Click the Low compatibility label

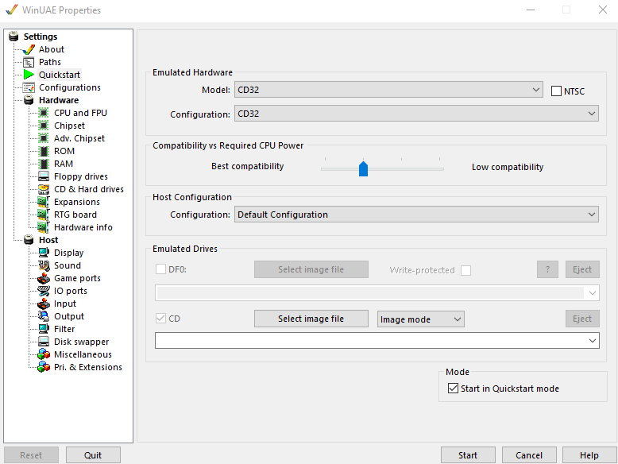tap(508, 167)
